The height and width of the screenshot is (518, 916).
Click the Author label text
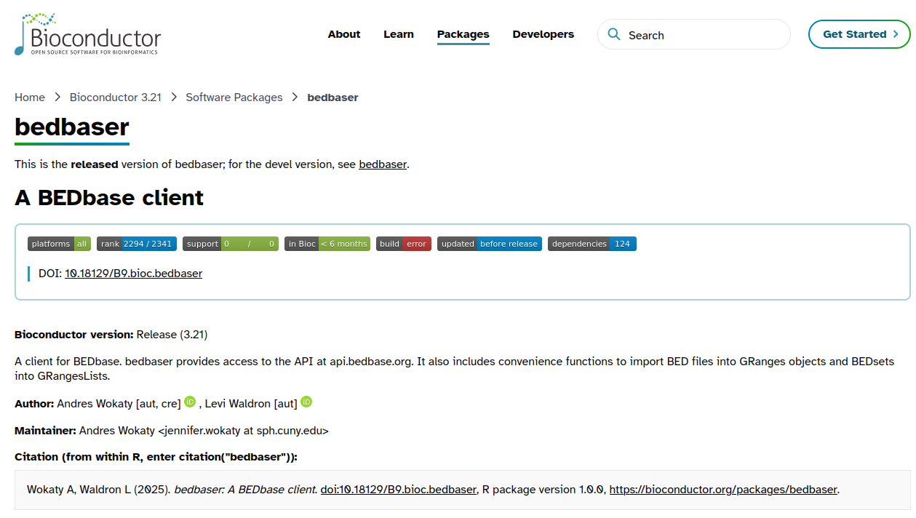34,404
